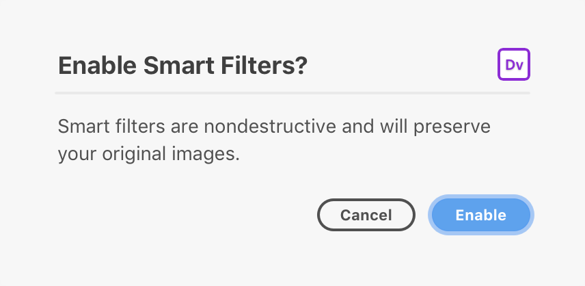Activate the focused Enable pill button
The width and height of the screenshot is (585, 286).
click(481, 215)
